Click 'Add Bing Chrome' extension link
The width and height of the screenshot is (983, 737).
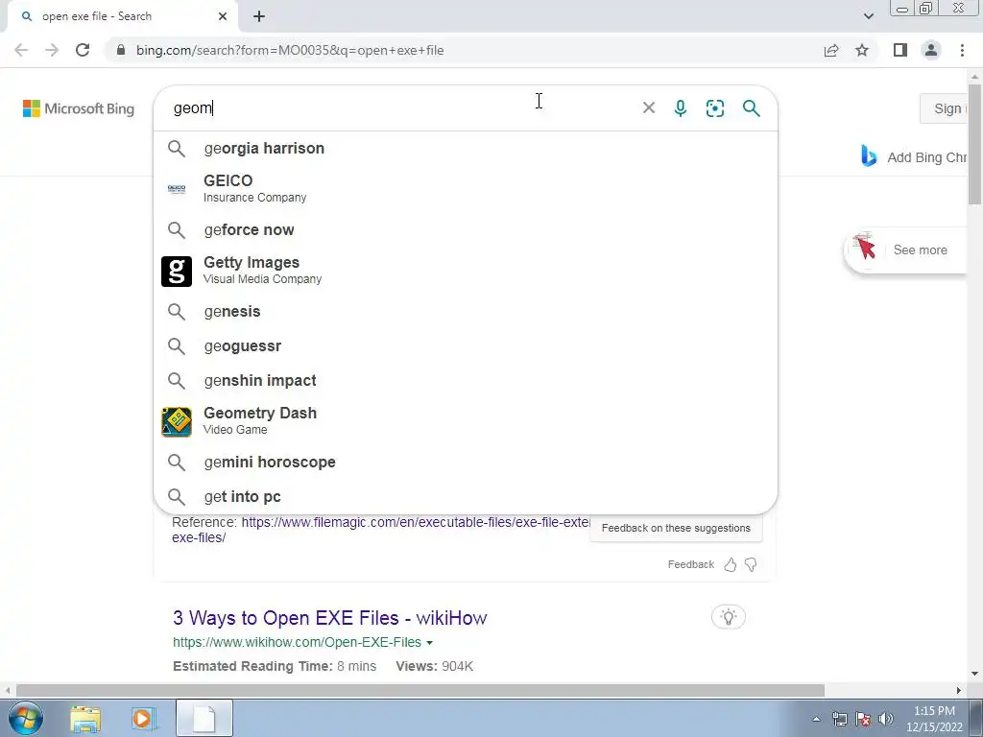pyautogui.click(x=914, y=156)
